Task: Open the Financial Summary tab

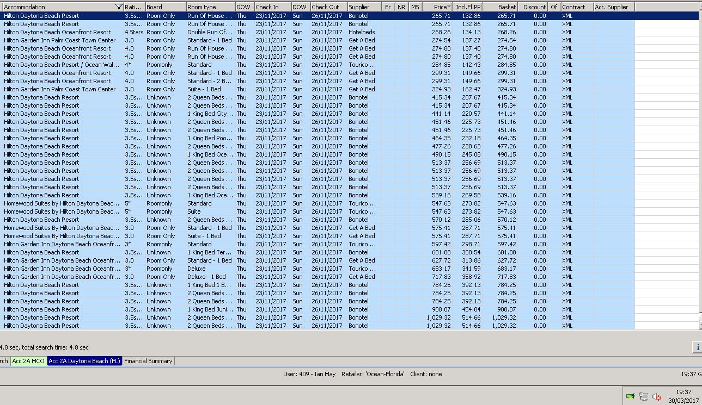Action: (x=148, y=361)
